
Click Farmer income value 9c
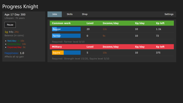coord(104,36)
